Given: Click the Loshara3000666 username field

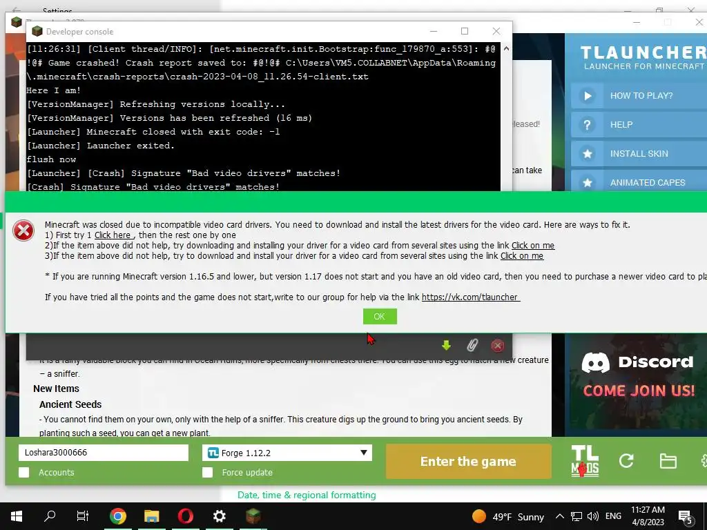Looking at the screenshot, I should click(104, 453).
